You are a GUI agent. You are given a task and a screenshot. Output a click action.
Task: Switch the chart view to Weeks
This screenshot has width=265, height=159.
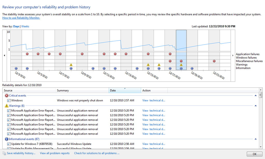25,26
